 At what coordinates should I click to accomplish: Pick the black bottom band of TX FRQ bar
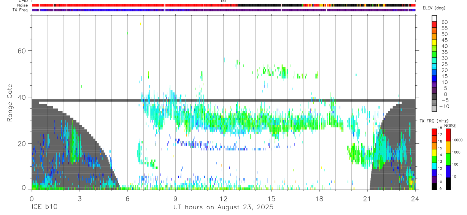[x=434, y=186]
